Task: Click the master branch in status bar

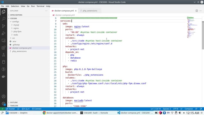Action: pyautogui.click(x=11, y=109)
